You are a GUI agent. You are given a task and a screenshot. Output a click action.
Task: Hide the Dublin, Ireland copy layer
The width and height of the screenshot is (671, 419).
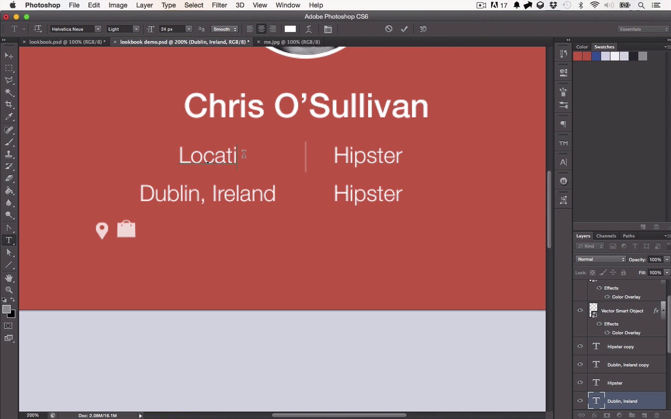coord(580,365)
